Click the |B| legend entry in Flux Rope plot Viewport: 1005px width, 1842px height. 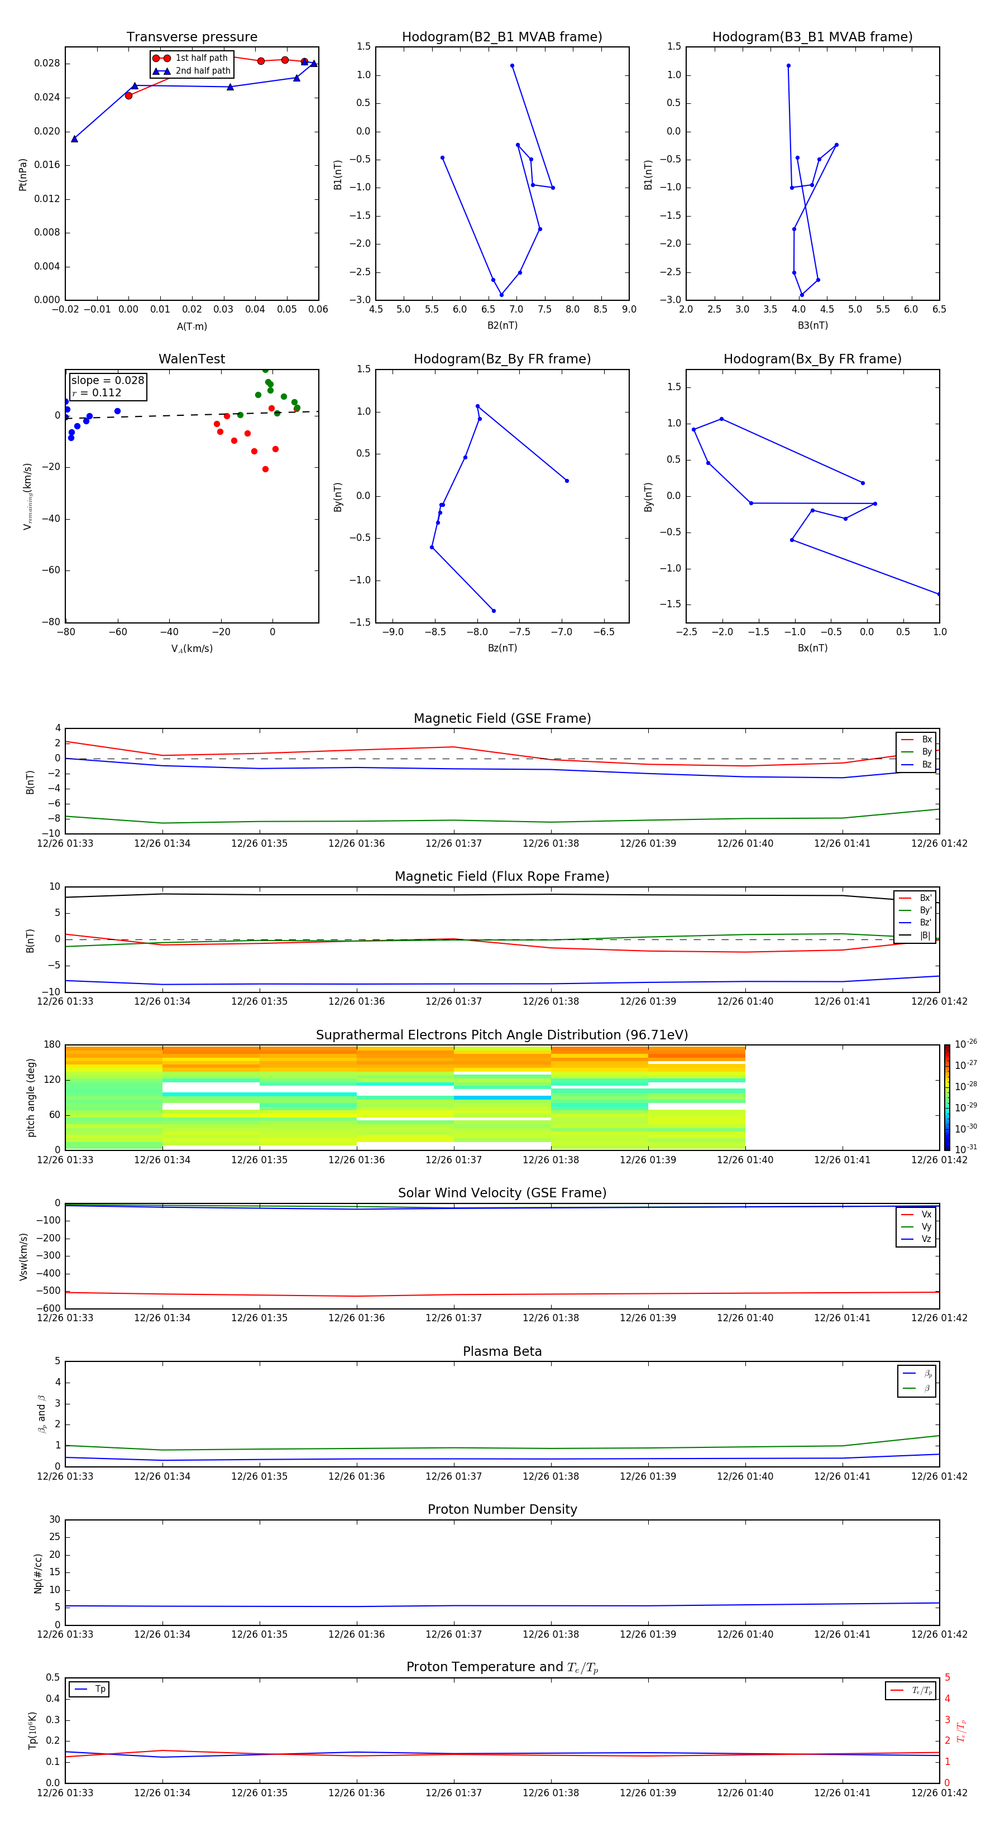pos(915,936)
